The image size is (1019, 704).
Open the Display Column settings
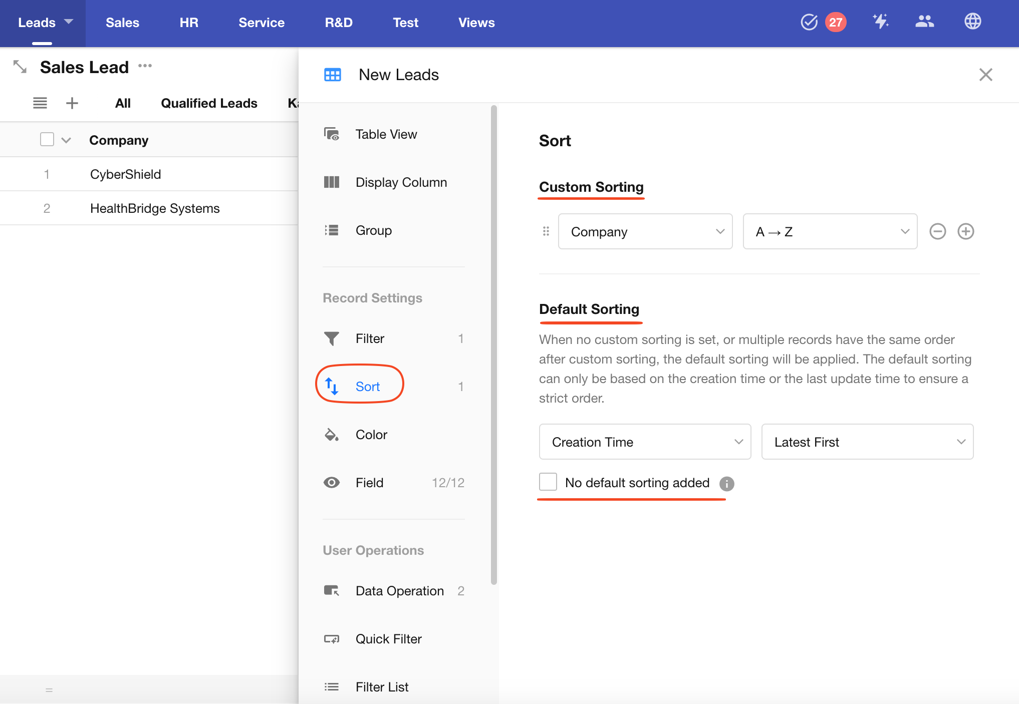[401, 182]
